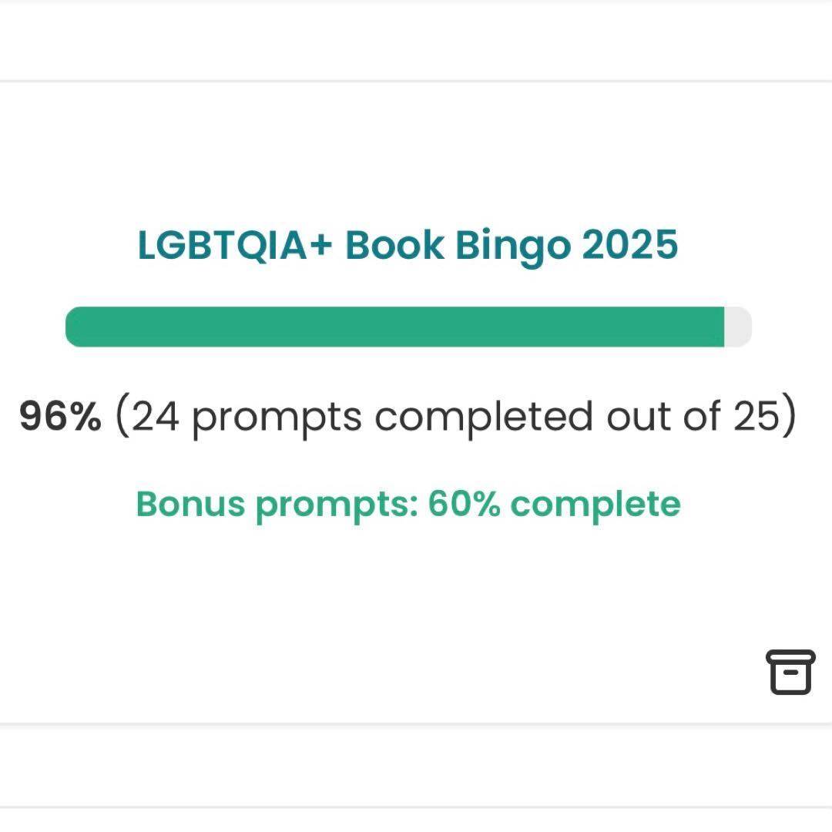The image size is (832, 832).
Task: Archive the LGBTQIA+ Book Bingo 2025 challenge
Action: 790,672
